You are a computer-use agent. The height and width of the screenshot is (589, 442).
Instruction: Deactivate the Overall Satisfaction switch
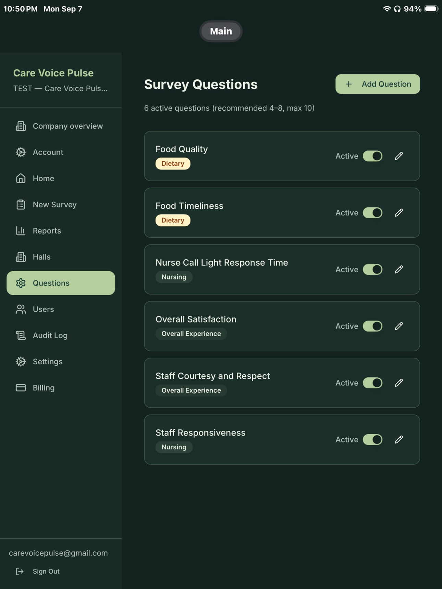[373, 326]
